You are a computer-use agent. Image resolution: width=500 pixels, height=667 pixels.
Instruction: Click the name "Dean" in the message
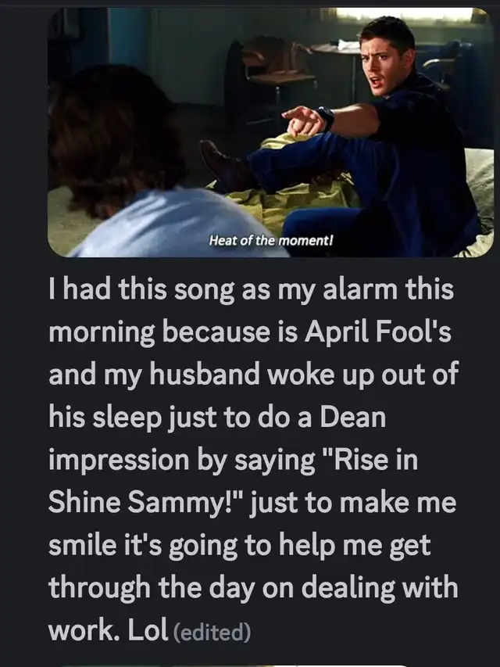coord(353,417)
